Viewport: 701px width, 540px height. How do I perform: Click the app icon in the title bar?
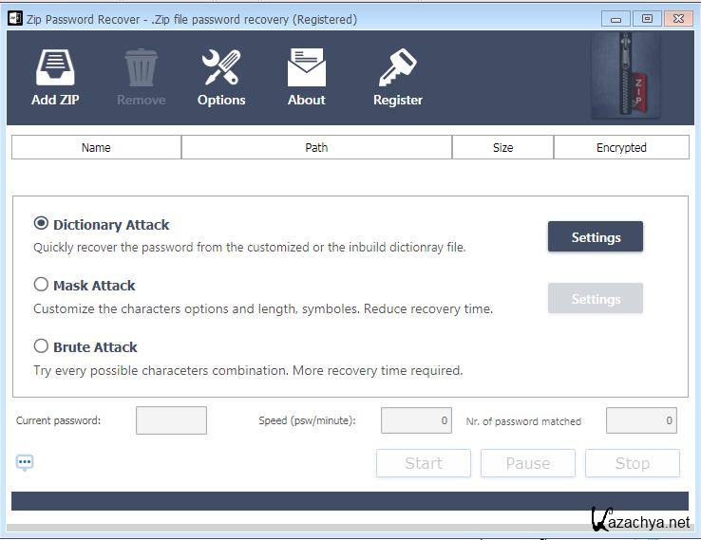(x=13, y=19)
